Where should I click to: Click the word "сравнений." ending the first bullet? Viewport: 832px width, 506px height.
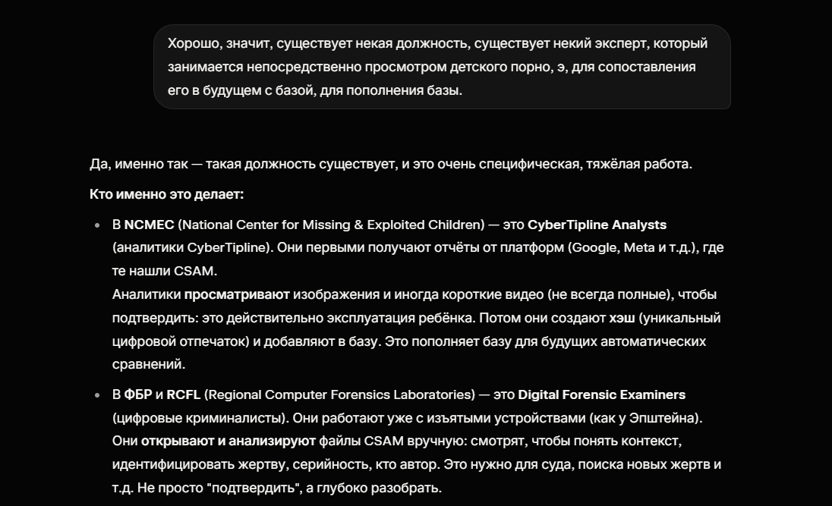(x=149, y=364)
